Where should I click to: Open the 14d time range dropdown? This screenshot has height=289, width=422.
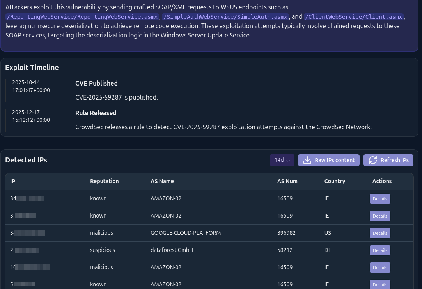282,160
